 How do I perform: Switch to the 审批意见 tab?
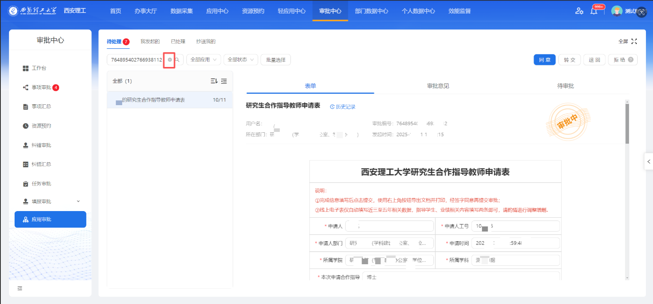pyautogui.click(x=438, y=86)
